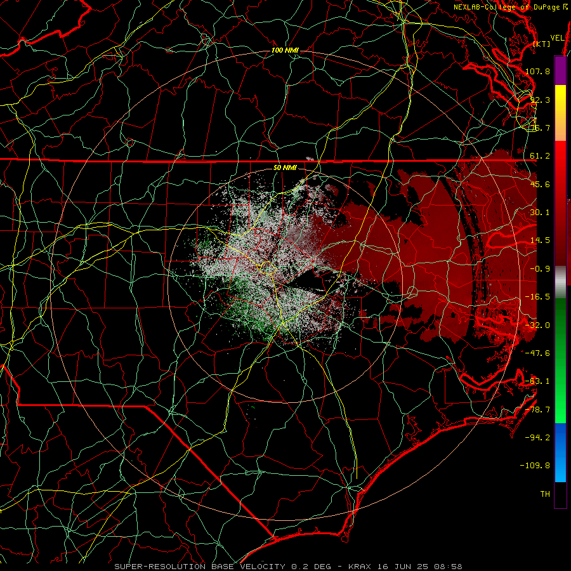Viewport: 571px width, 571px height.
Task: Click the KRAX 16 JUN 25 08:58 timestamp
Action: click(405, 567)
